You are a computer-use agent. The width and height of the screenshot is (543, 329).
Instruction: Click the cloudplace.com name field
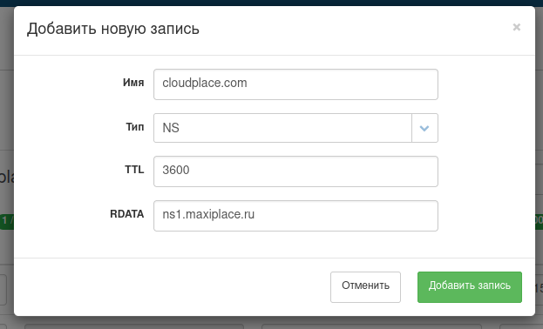[295, 84]
